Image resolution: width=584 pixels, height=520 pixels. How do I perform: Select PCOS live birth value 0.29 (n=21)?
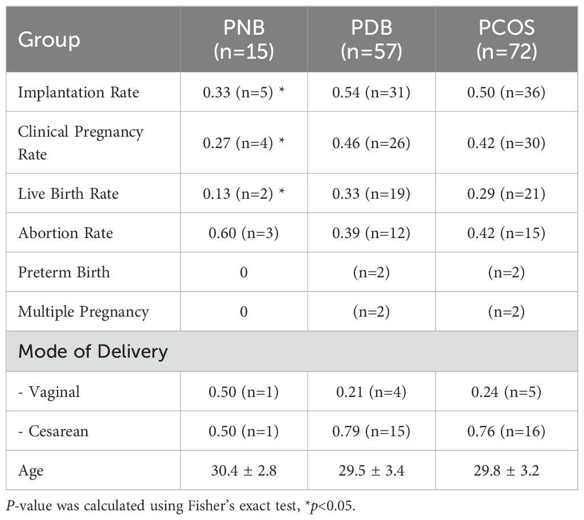507,194
